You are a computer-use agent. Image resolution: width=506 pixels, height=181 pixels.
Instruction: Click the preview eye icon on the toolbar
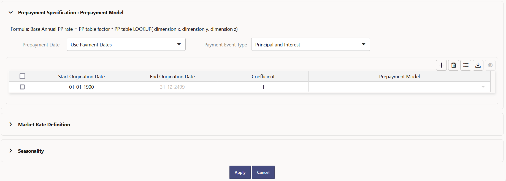[x=490, y=65]
